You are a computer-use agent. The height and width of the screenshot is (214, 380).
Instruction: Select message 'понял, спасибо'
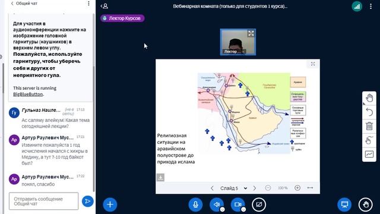pos(38,184)
